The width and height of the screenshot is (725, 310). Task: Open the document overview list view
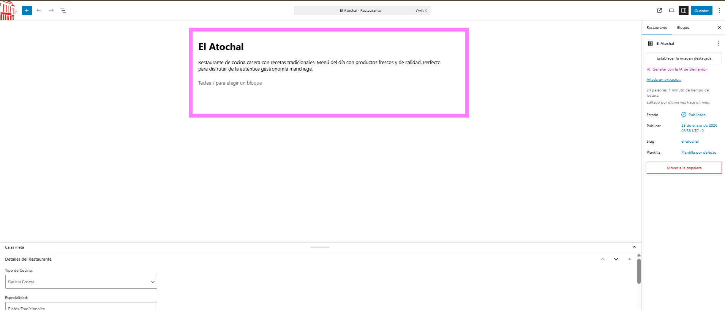point(63,11)
